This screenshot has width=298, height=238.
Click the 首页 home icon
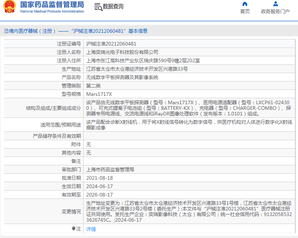[x=245, y=4]
